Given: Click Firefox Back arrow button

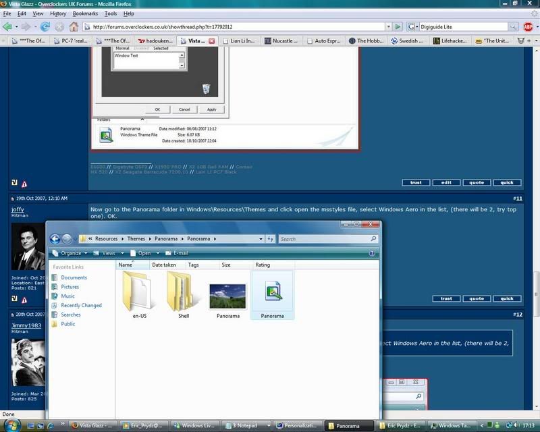Looking at the screenshot, I should (7, 26).
